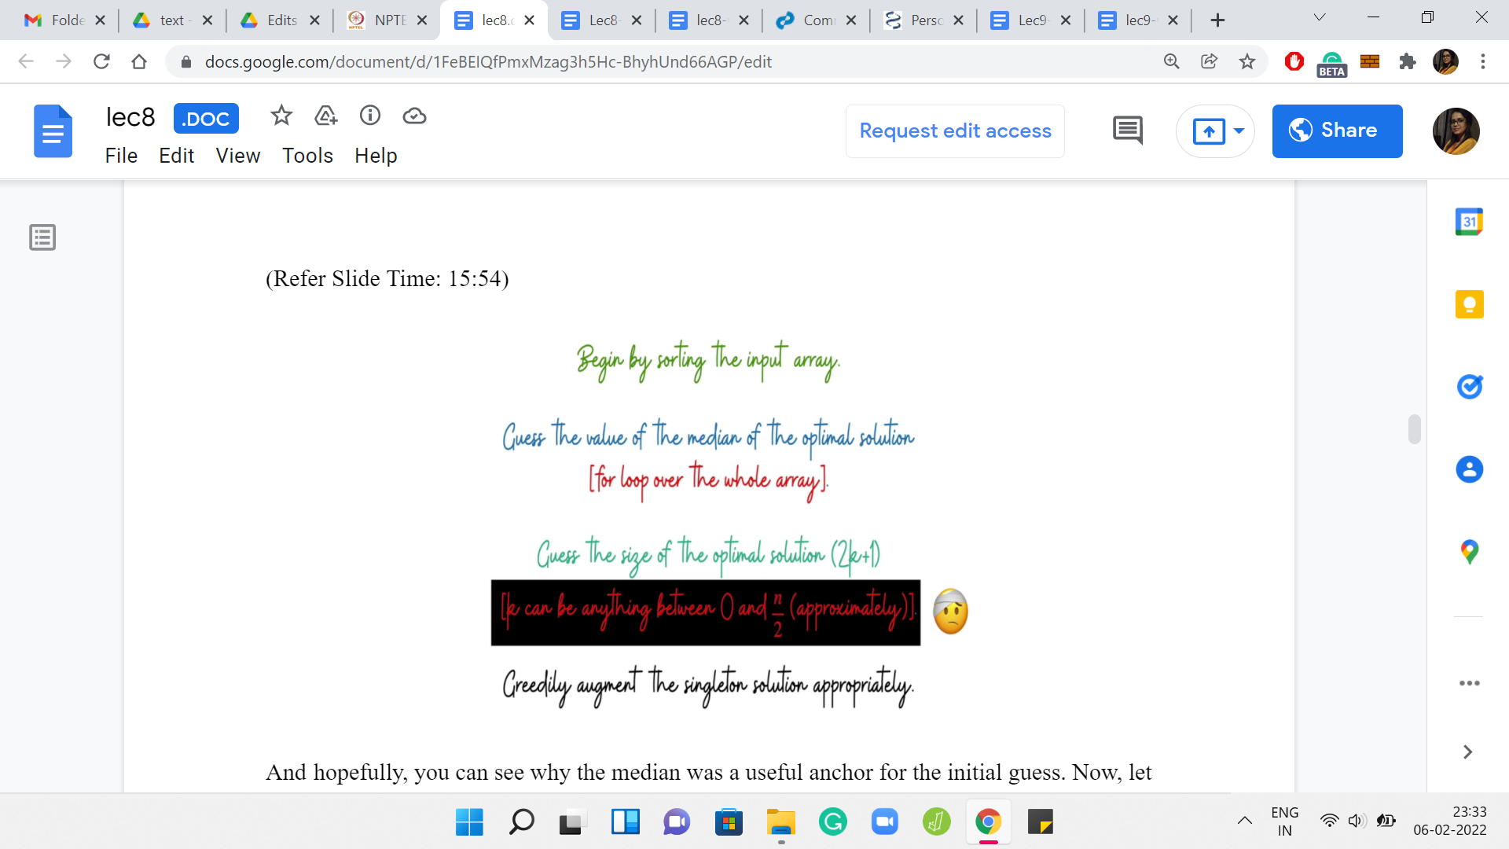1509x849 pixels.
Task: Collapse the side panel with the chevron
Action: 1467,752
